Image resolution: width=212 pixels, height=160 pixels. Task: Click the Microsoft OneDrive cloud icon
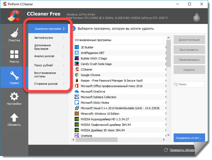pos(77,92)
